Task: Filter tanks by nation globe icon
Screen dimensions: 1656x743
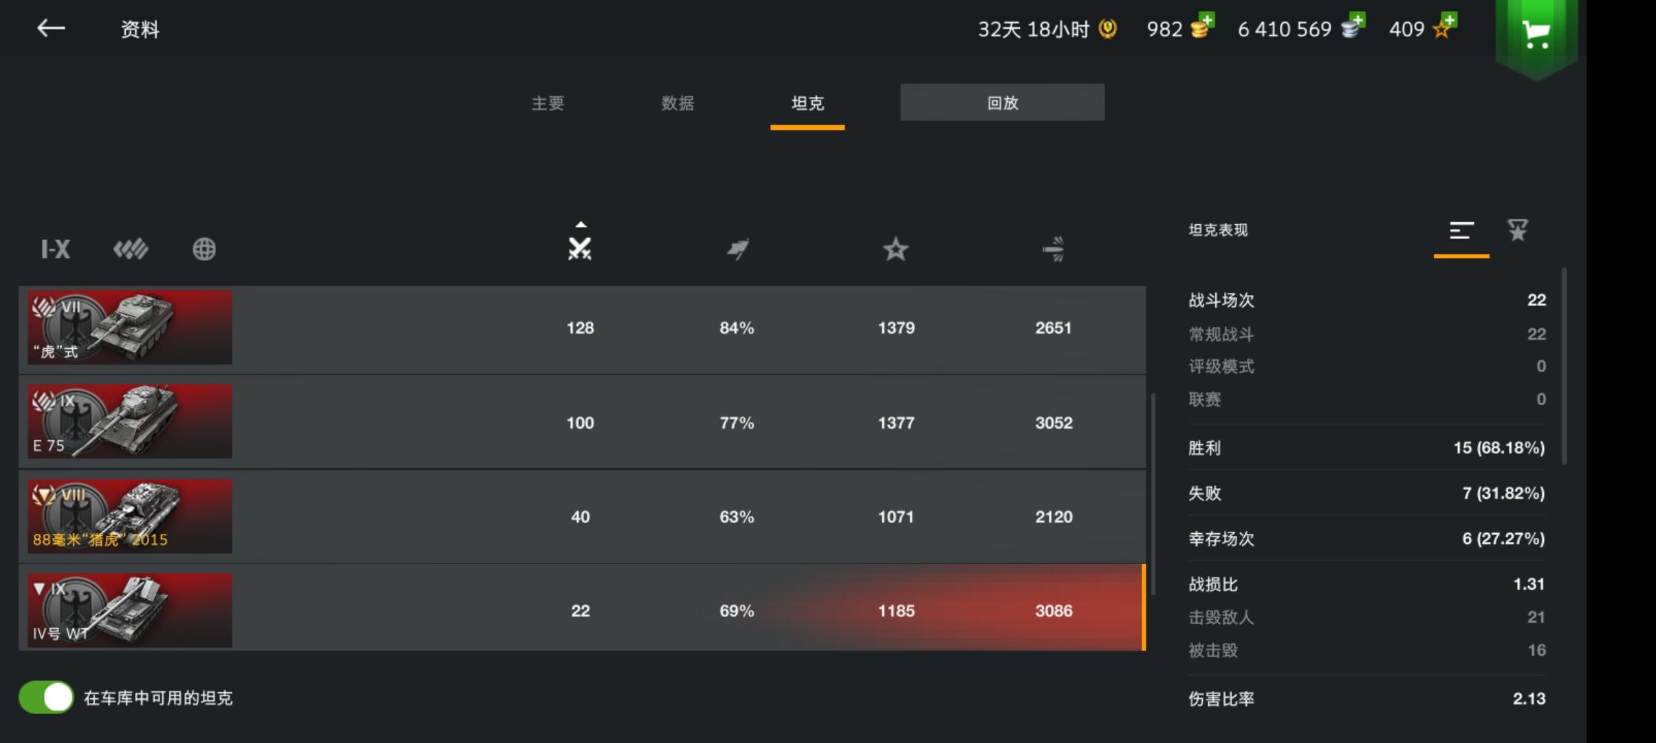Action: point(204,249)
